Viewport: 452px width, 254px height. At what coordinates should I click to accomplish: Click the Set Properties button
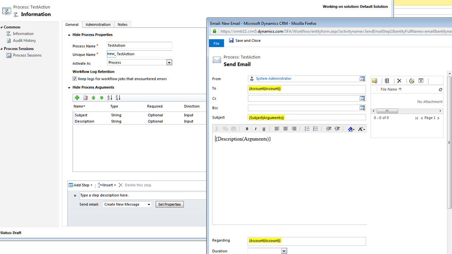169,205
